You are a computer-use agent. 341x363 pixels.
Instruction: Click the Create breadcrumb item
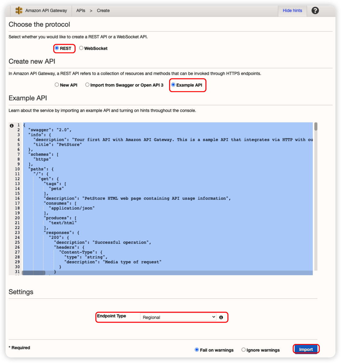(x=103, y=11)
